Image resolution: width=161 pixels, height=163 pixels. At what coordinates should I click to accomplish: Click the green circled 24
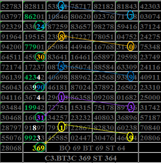pos(40,25)
